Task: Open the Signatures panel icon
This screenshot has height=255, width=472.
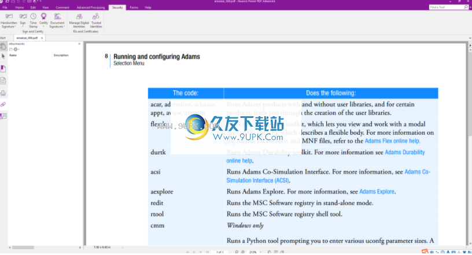Action: (3, 116)
